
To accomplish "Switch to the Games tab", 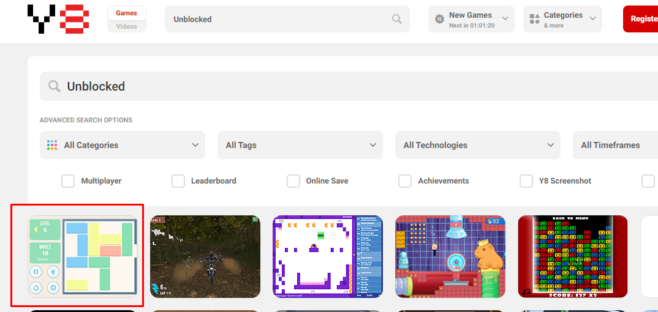I will [127, 13].
